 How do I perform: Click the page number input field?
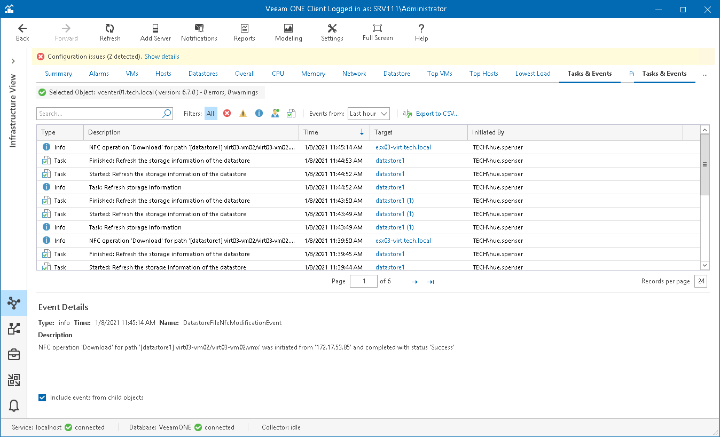(x=363, y=281)
